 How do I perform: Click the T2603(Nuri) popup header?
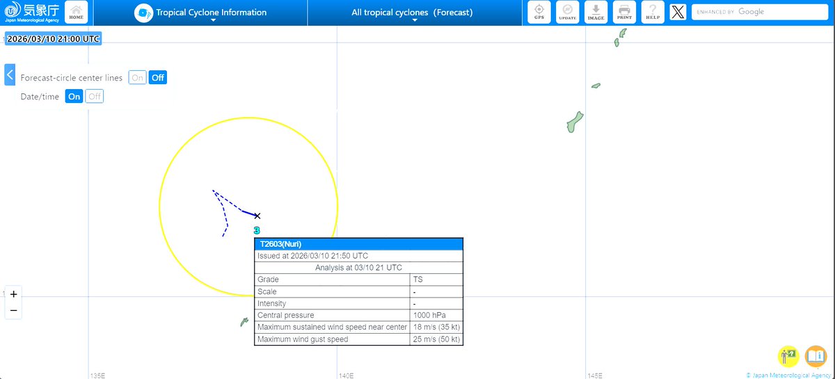(x=358, y=244)
